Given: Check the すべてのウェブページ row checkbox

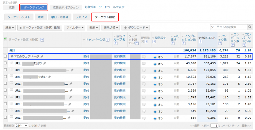Looking at the screenshot, I should coord(5,56).
